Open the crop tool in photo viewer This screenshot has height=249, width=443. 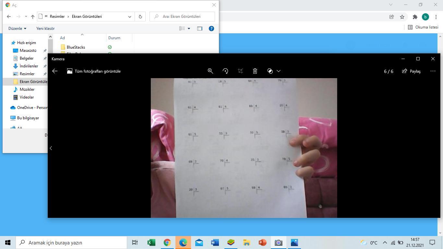coord(240,71)
